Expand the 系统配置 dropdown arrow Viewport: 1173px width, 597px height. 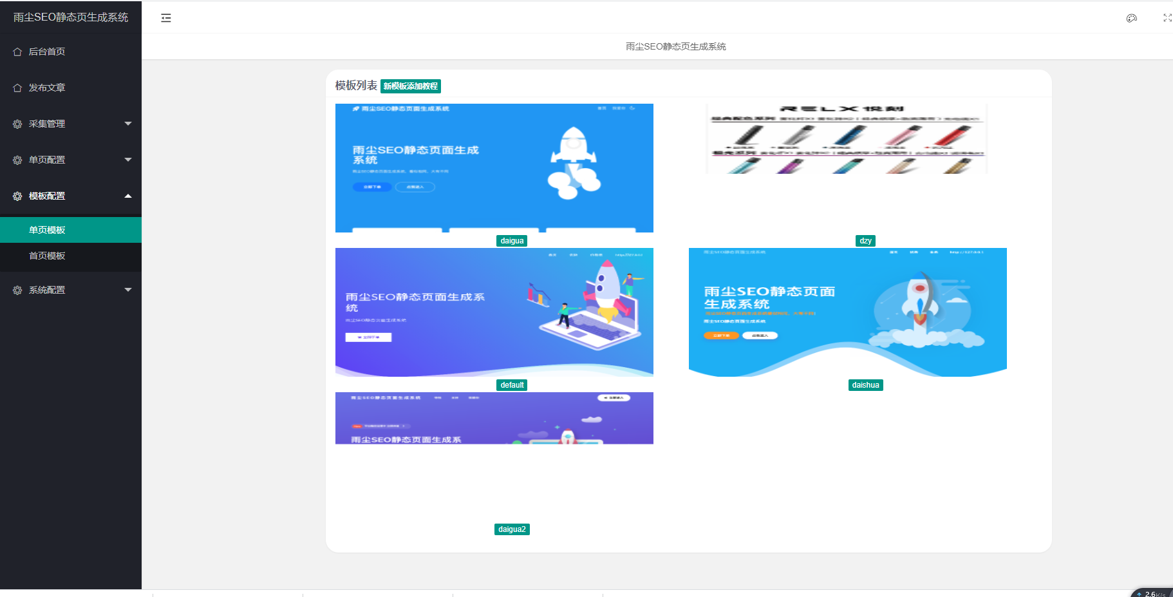click(128, 290)
